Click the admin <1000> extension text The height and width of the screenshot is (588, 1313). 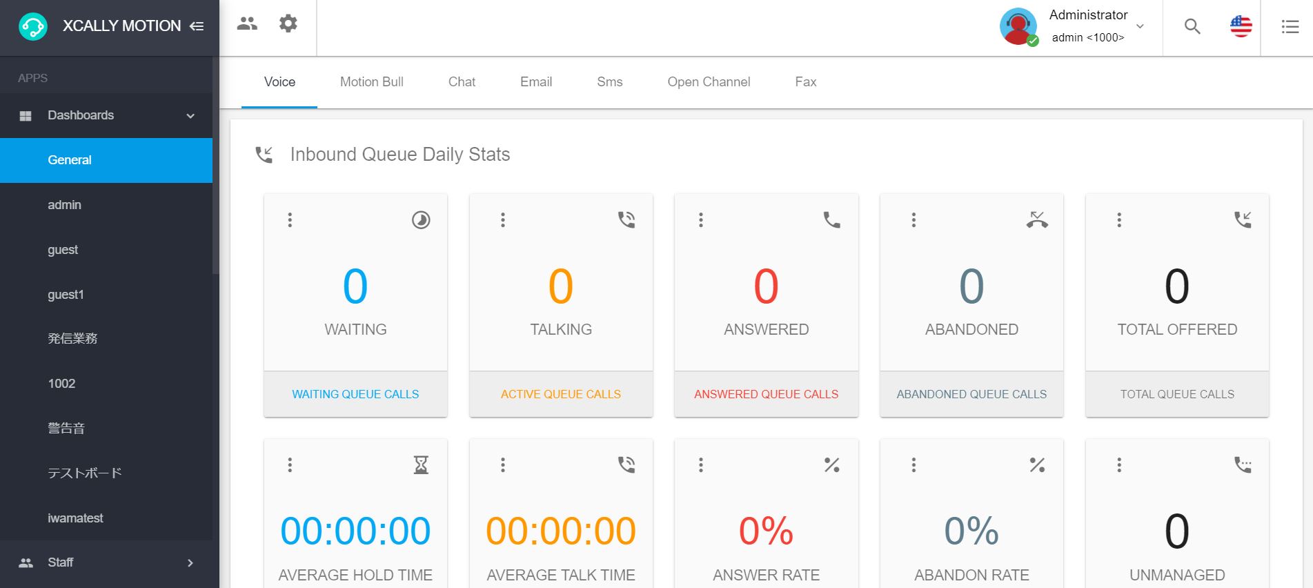coord(1088,38)
